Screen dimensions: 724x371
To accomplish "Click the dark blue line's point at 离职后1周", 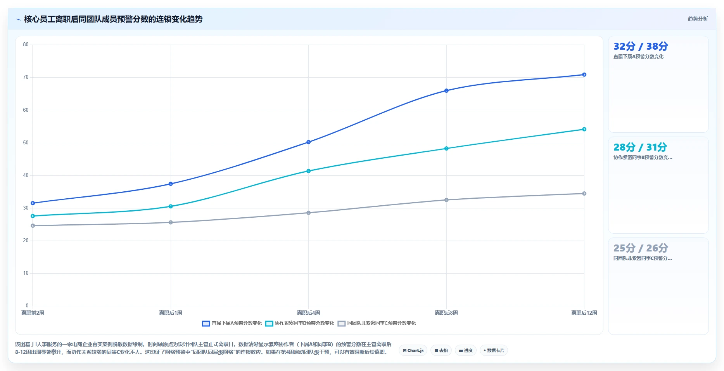I will (x=171, y=184).
